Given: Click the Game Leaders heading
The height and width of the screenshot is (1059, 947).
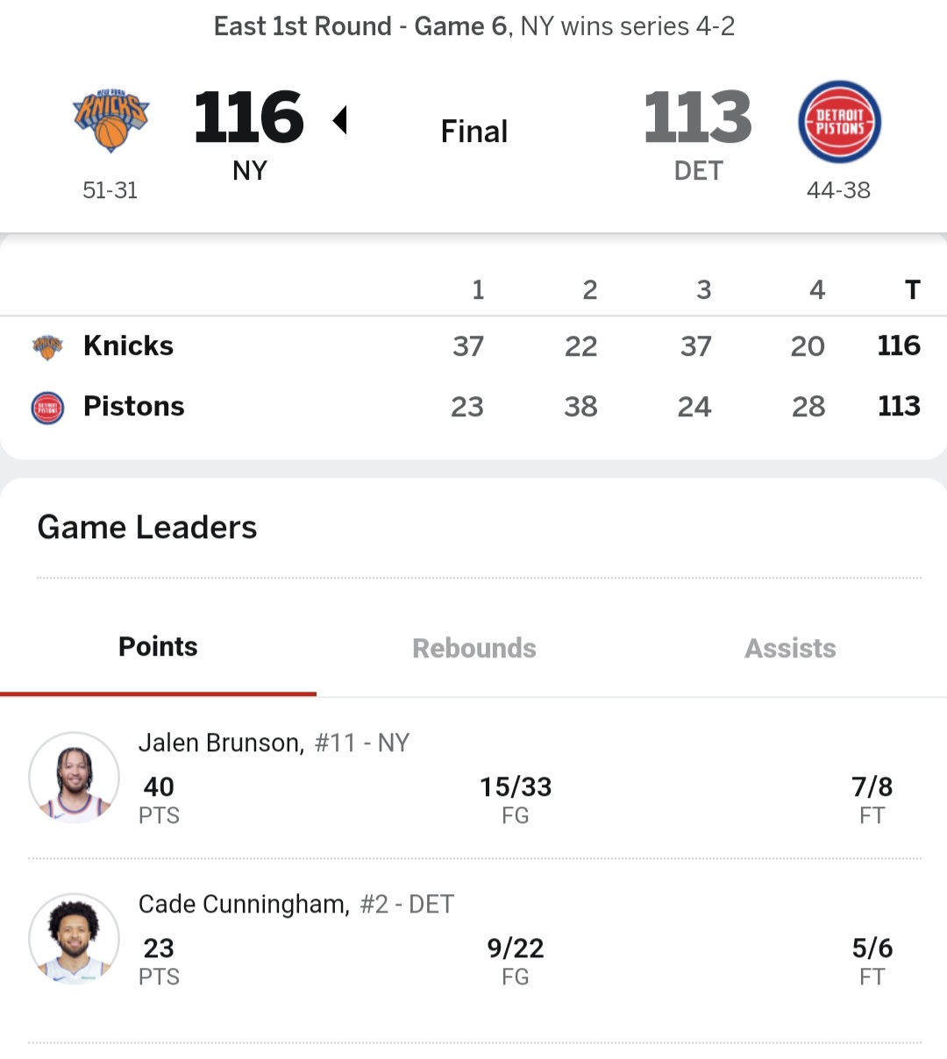Looking at the screenshot, I should tap(147, 527).
